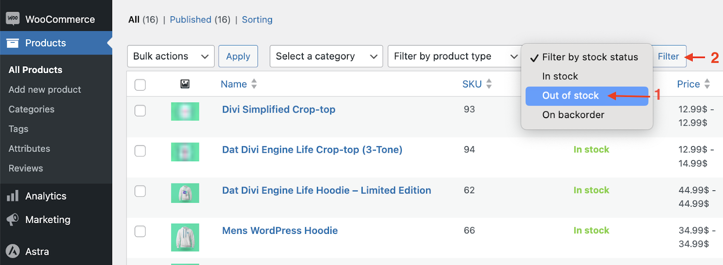The width and height of the screenshot is (723, 265).
Task: Sort table by SKU column header
Action: (472, 84)
